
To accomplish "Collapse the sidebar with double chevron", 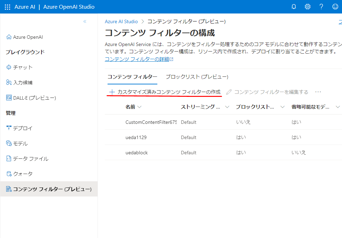I will pos(85,21).
